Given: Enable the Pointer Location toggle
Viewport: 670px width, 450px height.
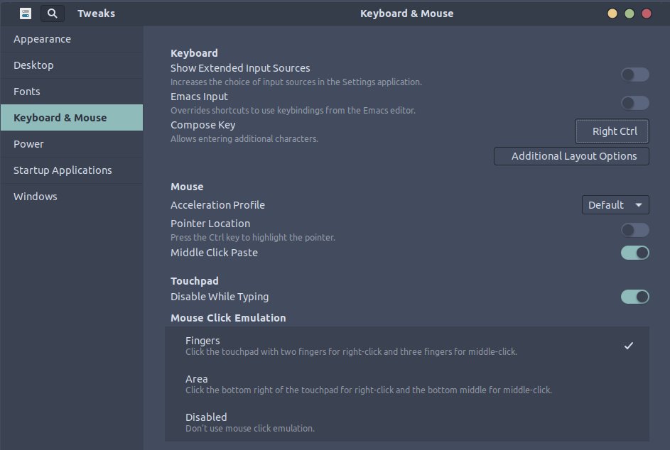Looking at the screenshot, I should [x=634, y=230].
